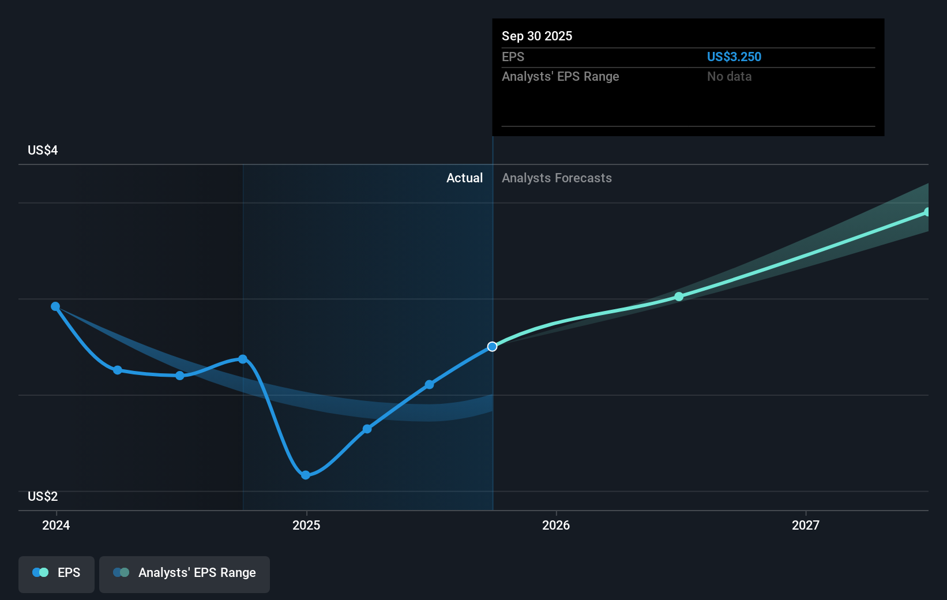Viewport: 947px width, 600px height.
Task: Select the highlighted Sep 30 2025 data point
Action: pyautogui.click(x=492, y=346)
